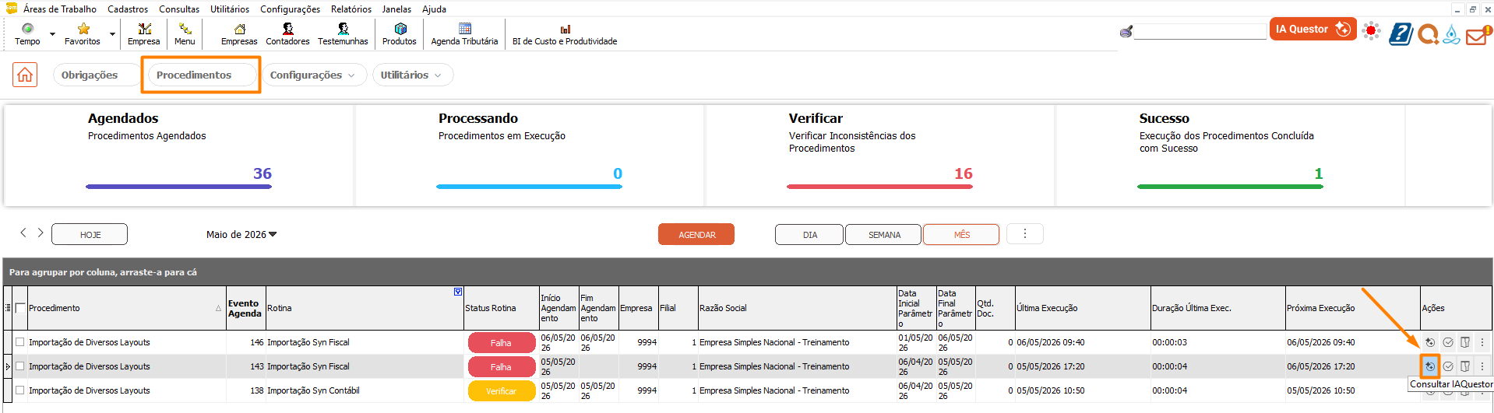Go to previous month arrow
The image size is (1494, 413).
point(23,233)
